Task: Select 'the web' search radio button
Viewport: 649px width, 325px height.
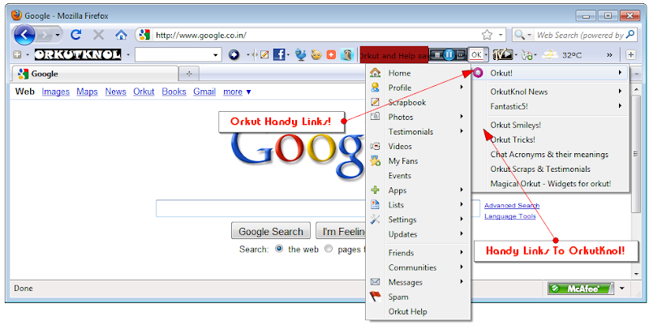Action: point(279,249)
